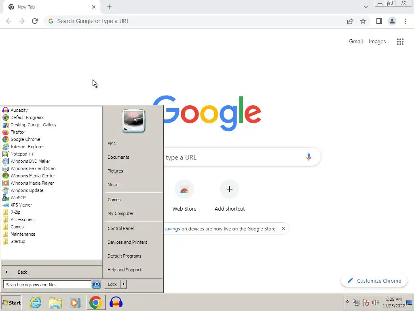Open the Chrome profile avatar
This screenshot has width=414, height=311.
(392, 21)
